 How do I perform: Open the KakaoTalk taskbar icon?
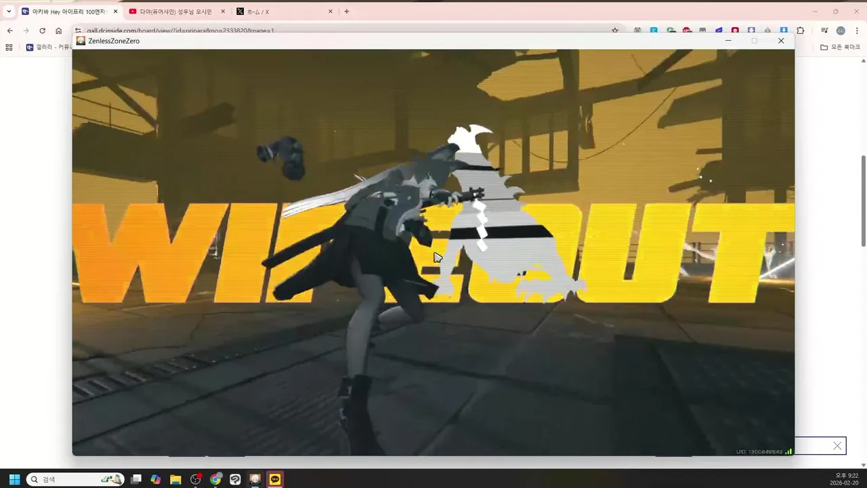coord(275,479)
